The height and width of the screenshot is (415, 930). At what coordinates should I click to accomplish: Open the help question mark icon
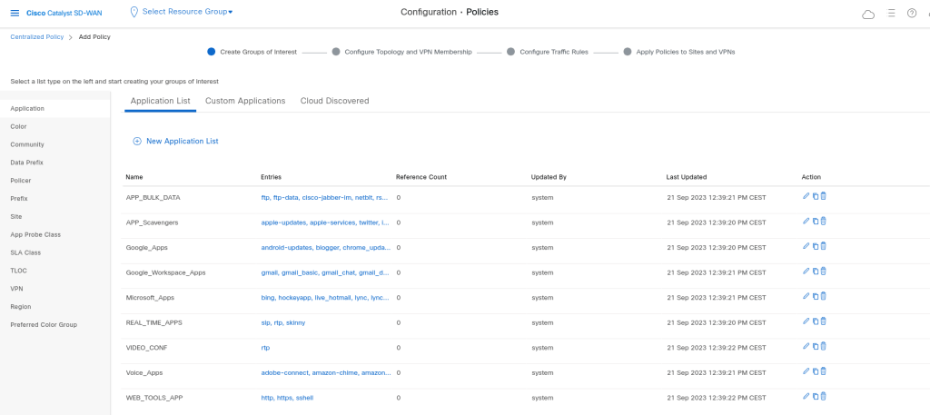(911, 13)
